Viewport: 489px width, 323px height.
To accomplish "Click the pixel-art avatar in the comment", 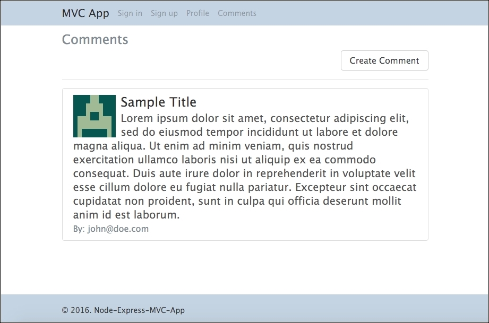I will click(94, 116).
